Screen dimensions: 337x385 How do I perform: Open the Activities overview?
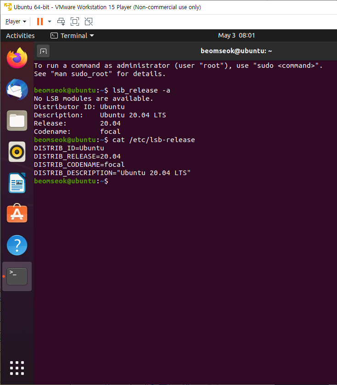20,36
